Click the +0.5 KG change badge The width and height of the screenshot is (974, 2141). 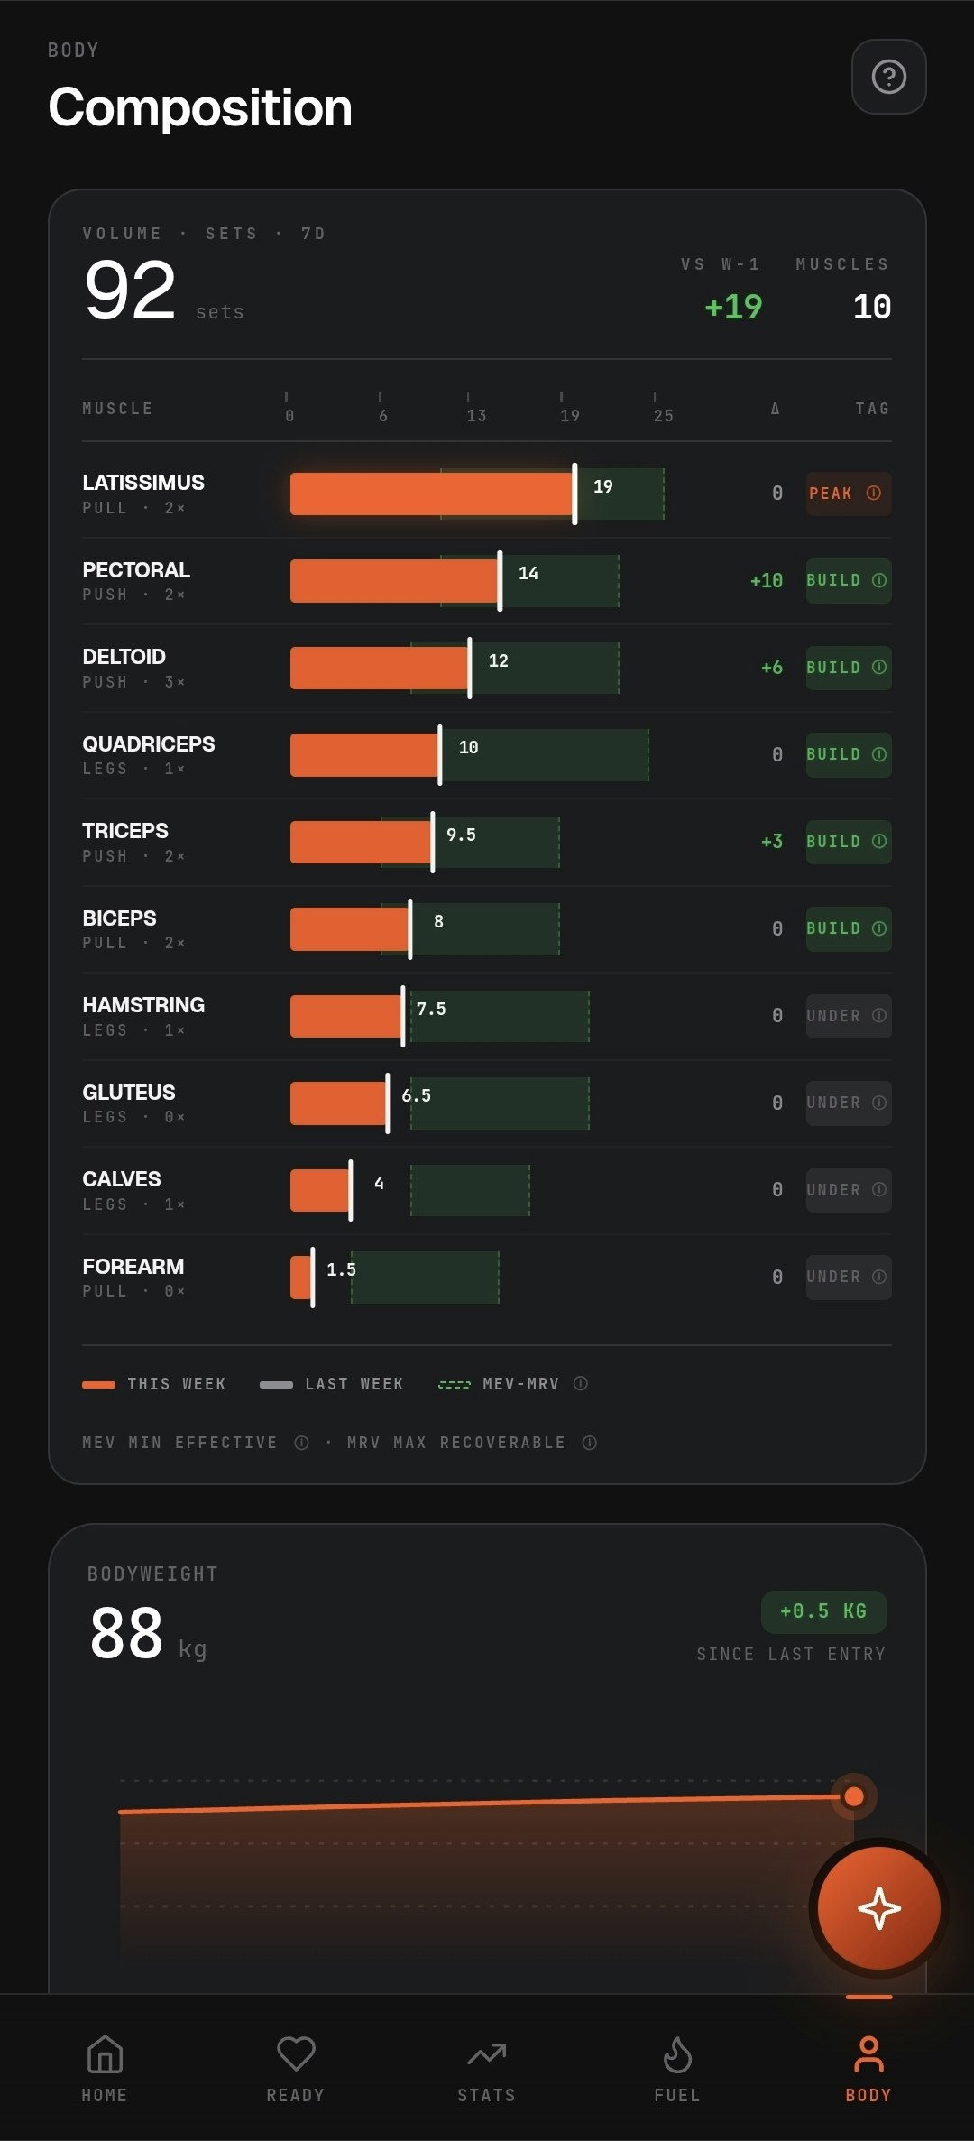click(823, 1611)
